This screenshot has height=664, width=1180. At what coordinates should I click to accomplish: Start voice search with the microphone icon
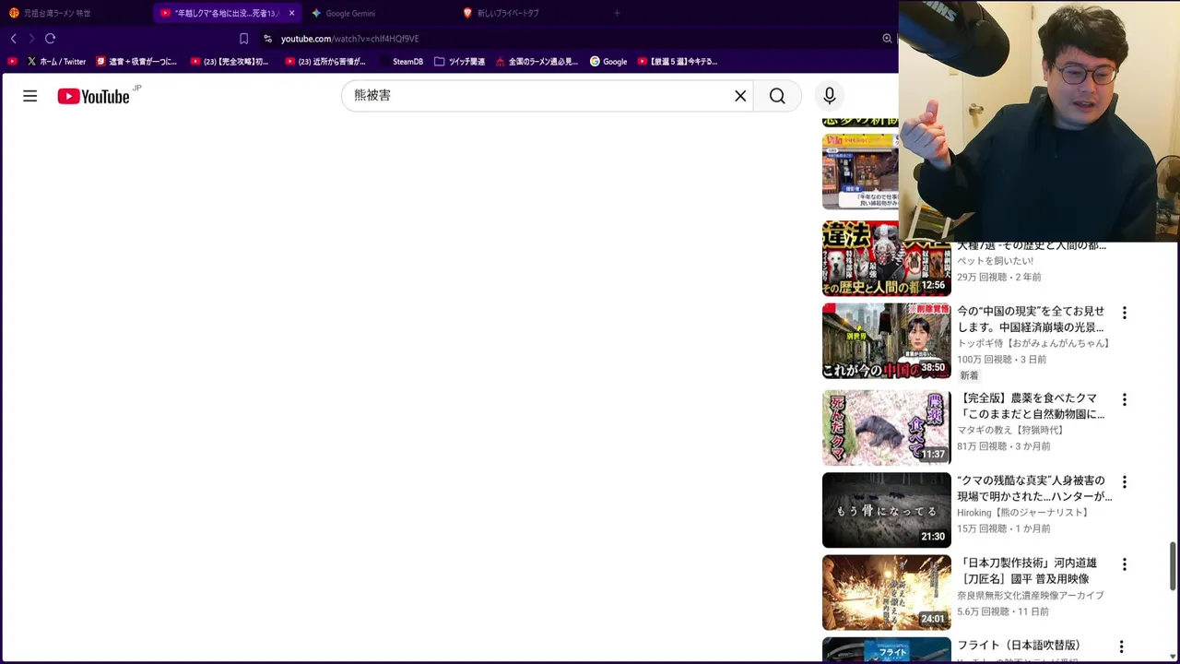point(829,96)
